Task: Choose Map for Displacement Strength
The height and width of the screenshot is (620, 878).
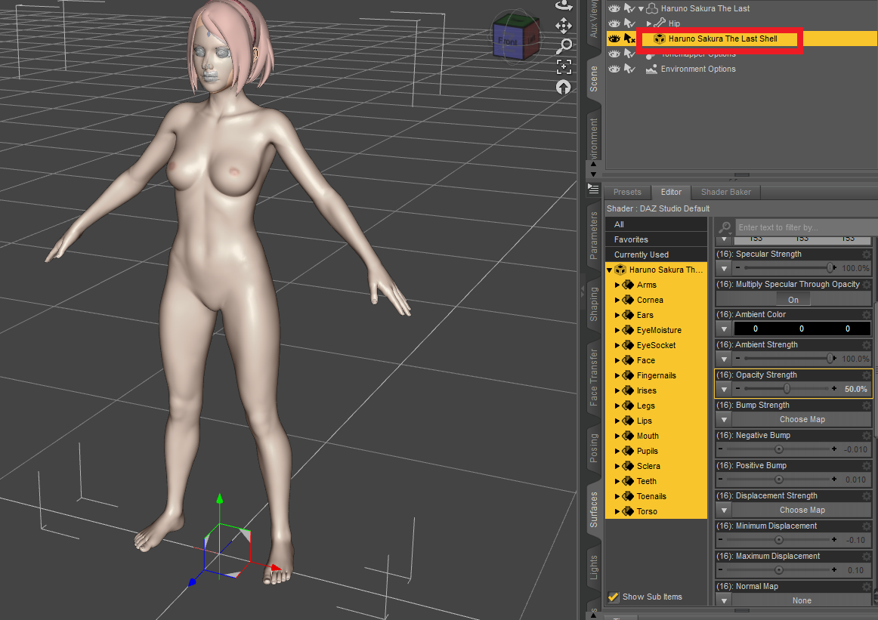Action: [802, 510]
